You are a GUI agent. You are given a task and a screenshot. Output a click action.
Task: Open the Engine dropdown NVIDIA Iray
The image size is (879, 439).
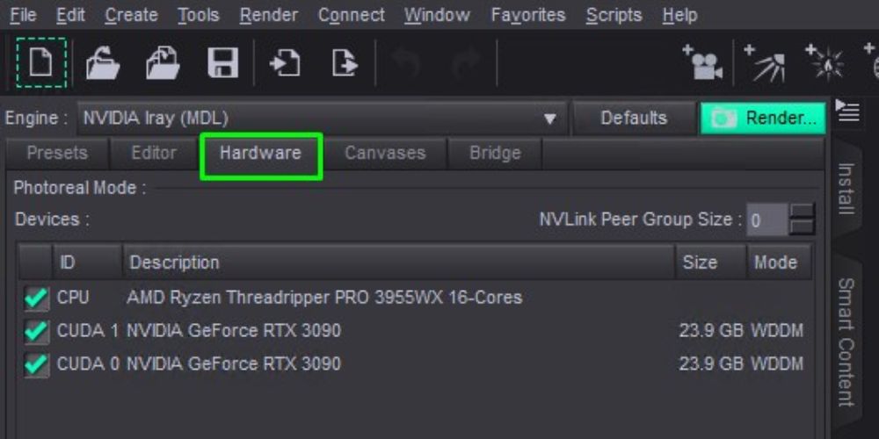coord(323,119)
